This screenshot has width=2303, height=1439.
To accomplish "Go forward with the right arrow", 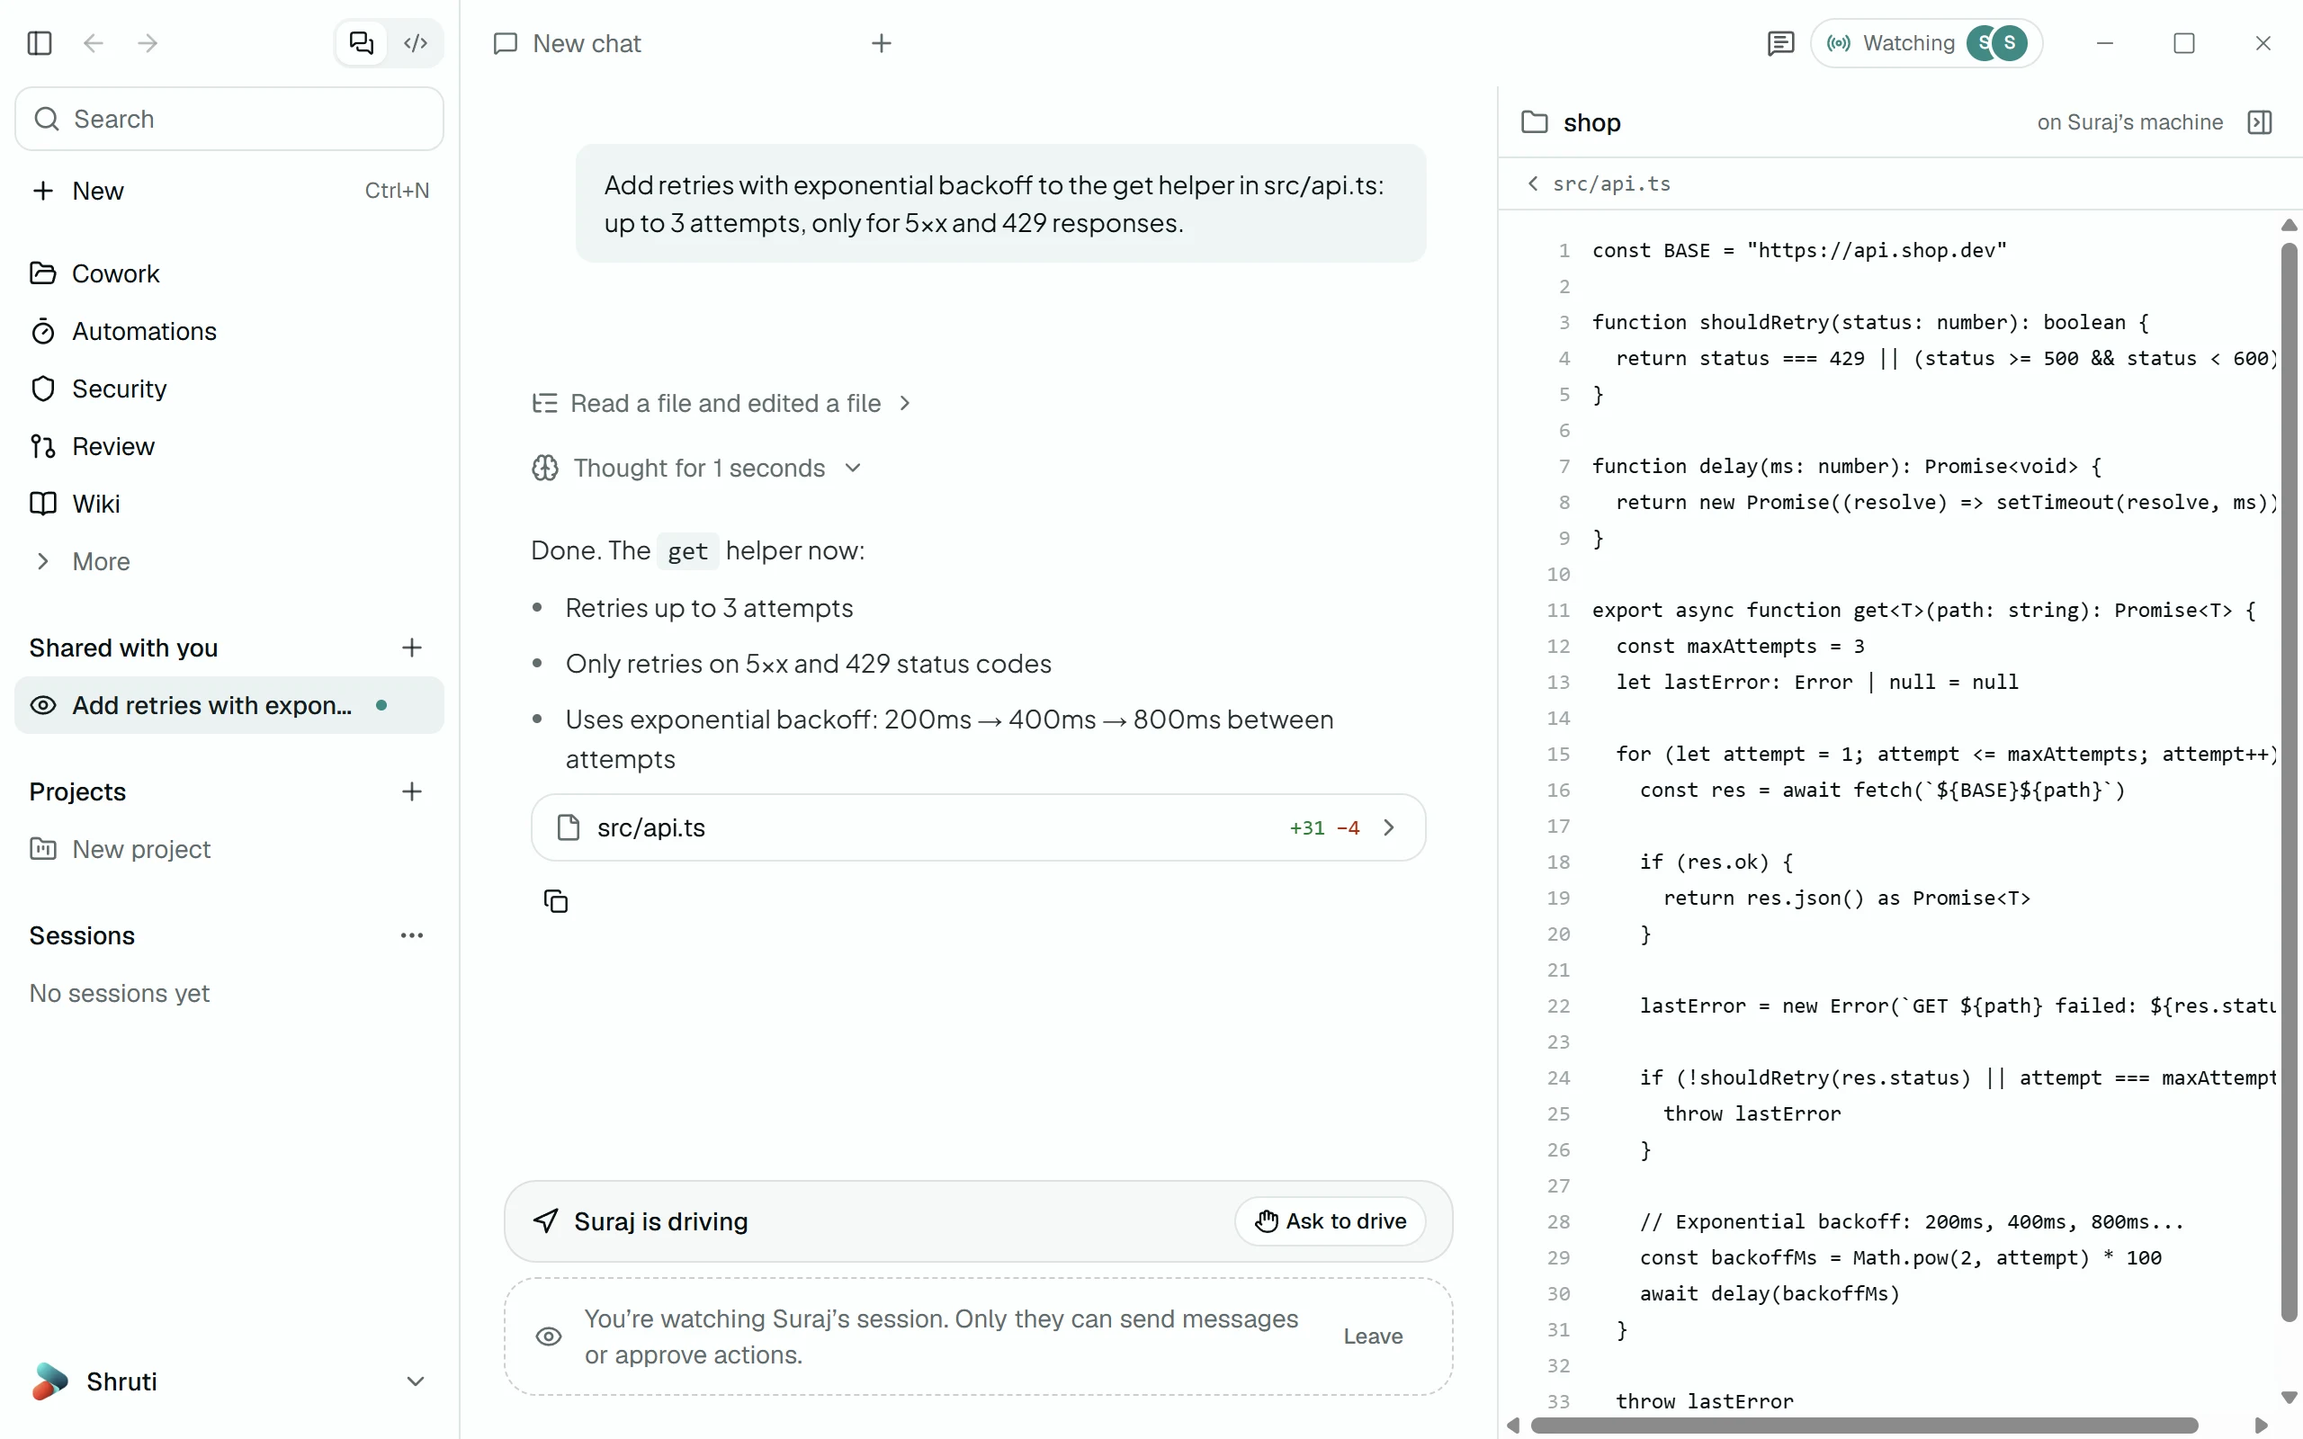I will (148, 43).
